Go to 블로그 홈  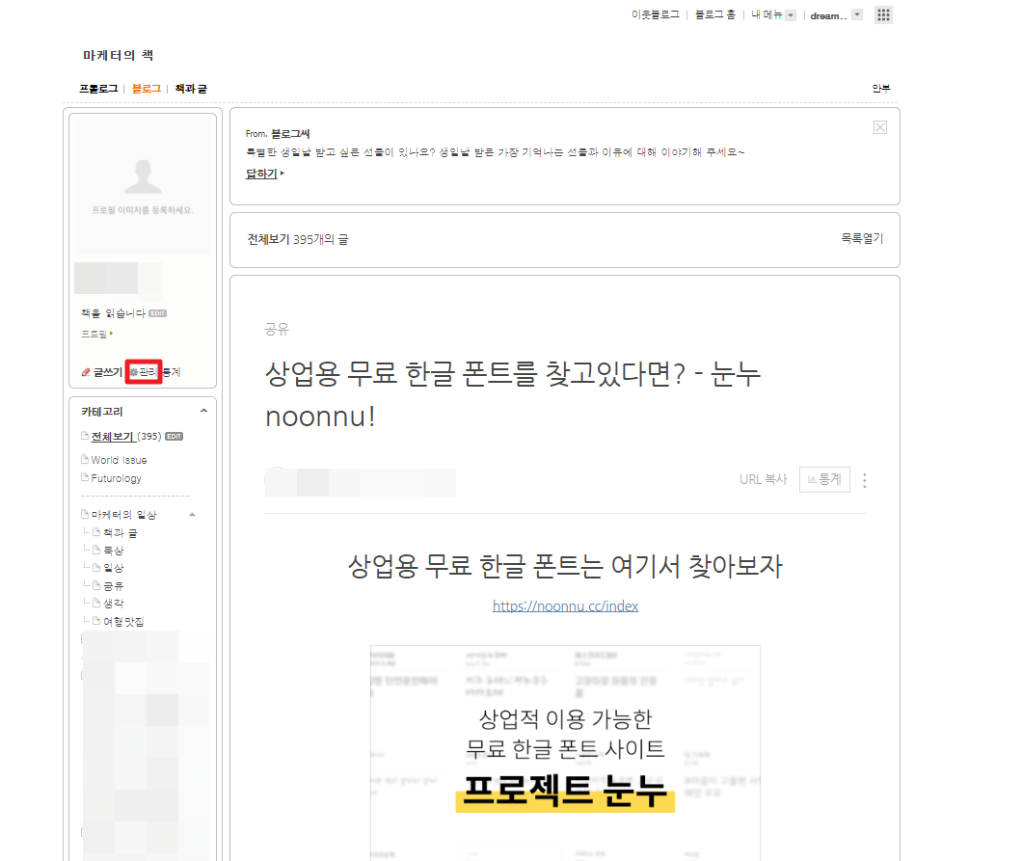pyautogui.click(x=715, y=15)
